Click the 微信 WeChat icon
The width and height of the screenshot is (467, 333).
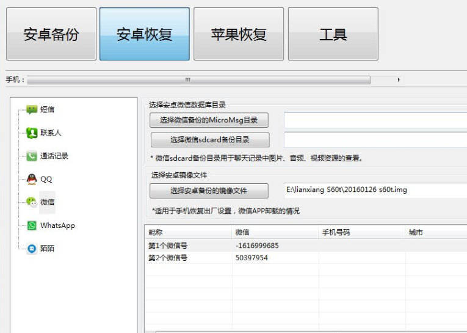pos(32,202)
